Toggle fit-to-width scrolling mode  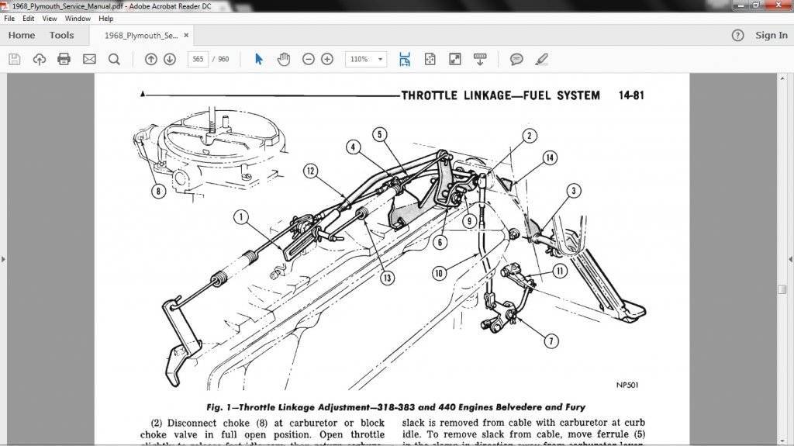[405, 59]
